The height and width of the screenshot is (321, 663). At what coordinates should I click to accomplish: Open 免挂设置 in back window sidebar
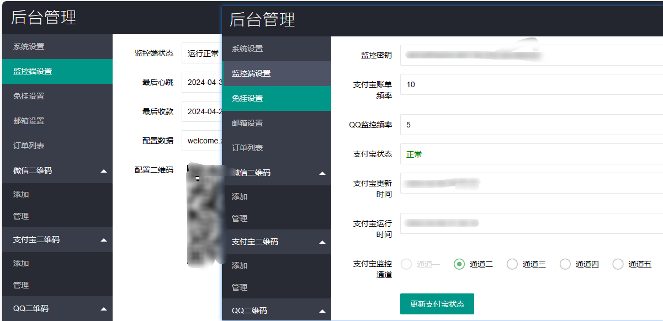56,96
